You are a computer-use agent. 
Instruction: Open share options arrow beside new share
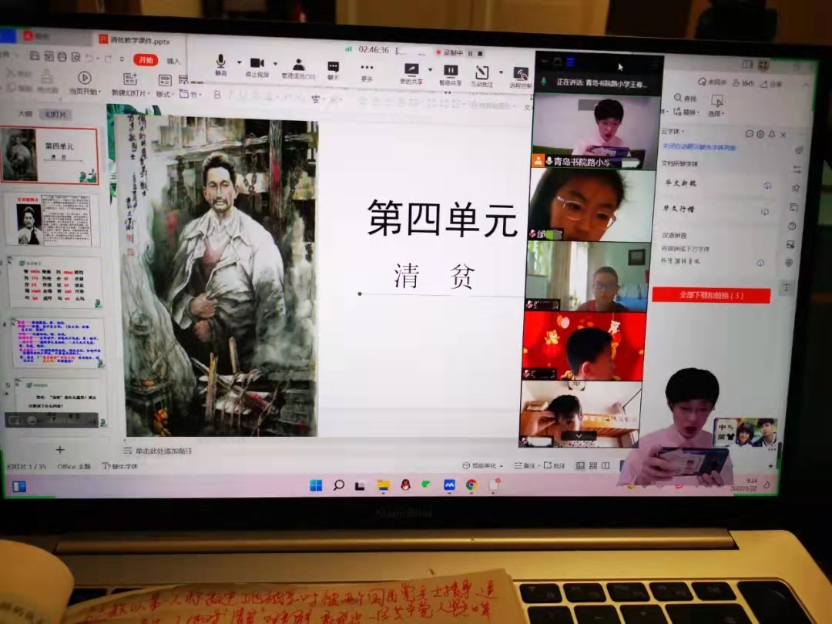430,69
